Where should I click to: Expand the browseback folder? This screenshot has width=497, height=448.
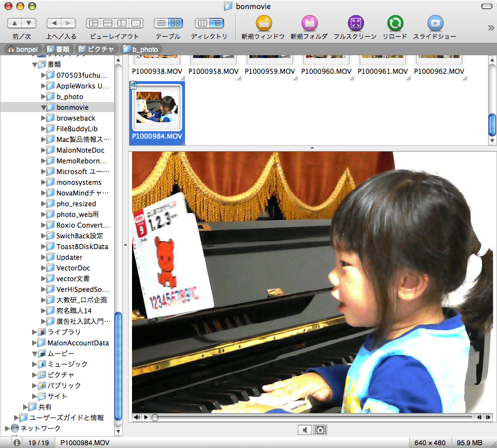click(x=43, y=118)
